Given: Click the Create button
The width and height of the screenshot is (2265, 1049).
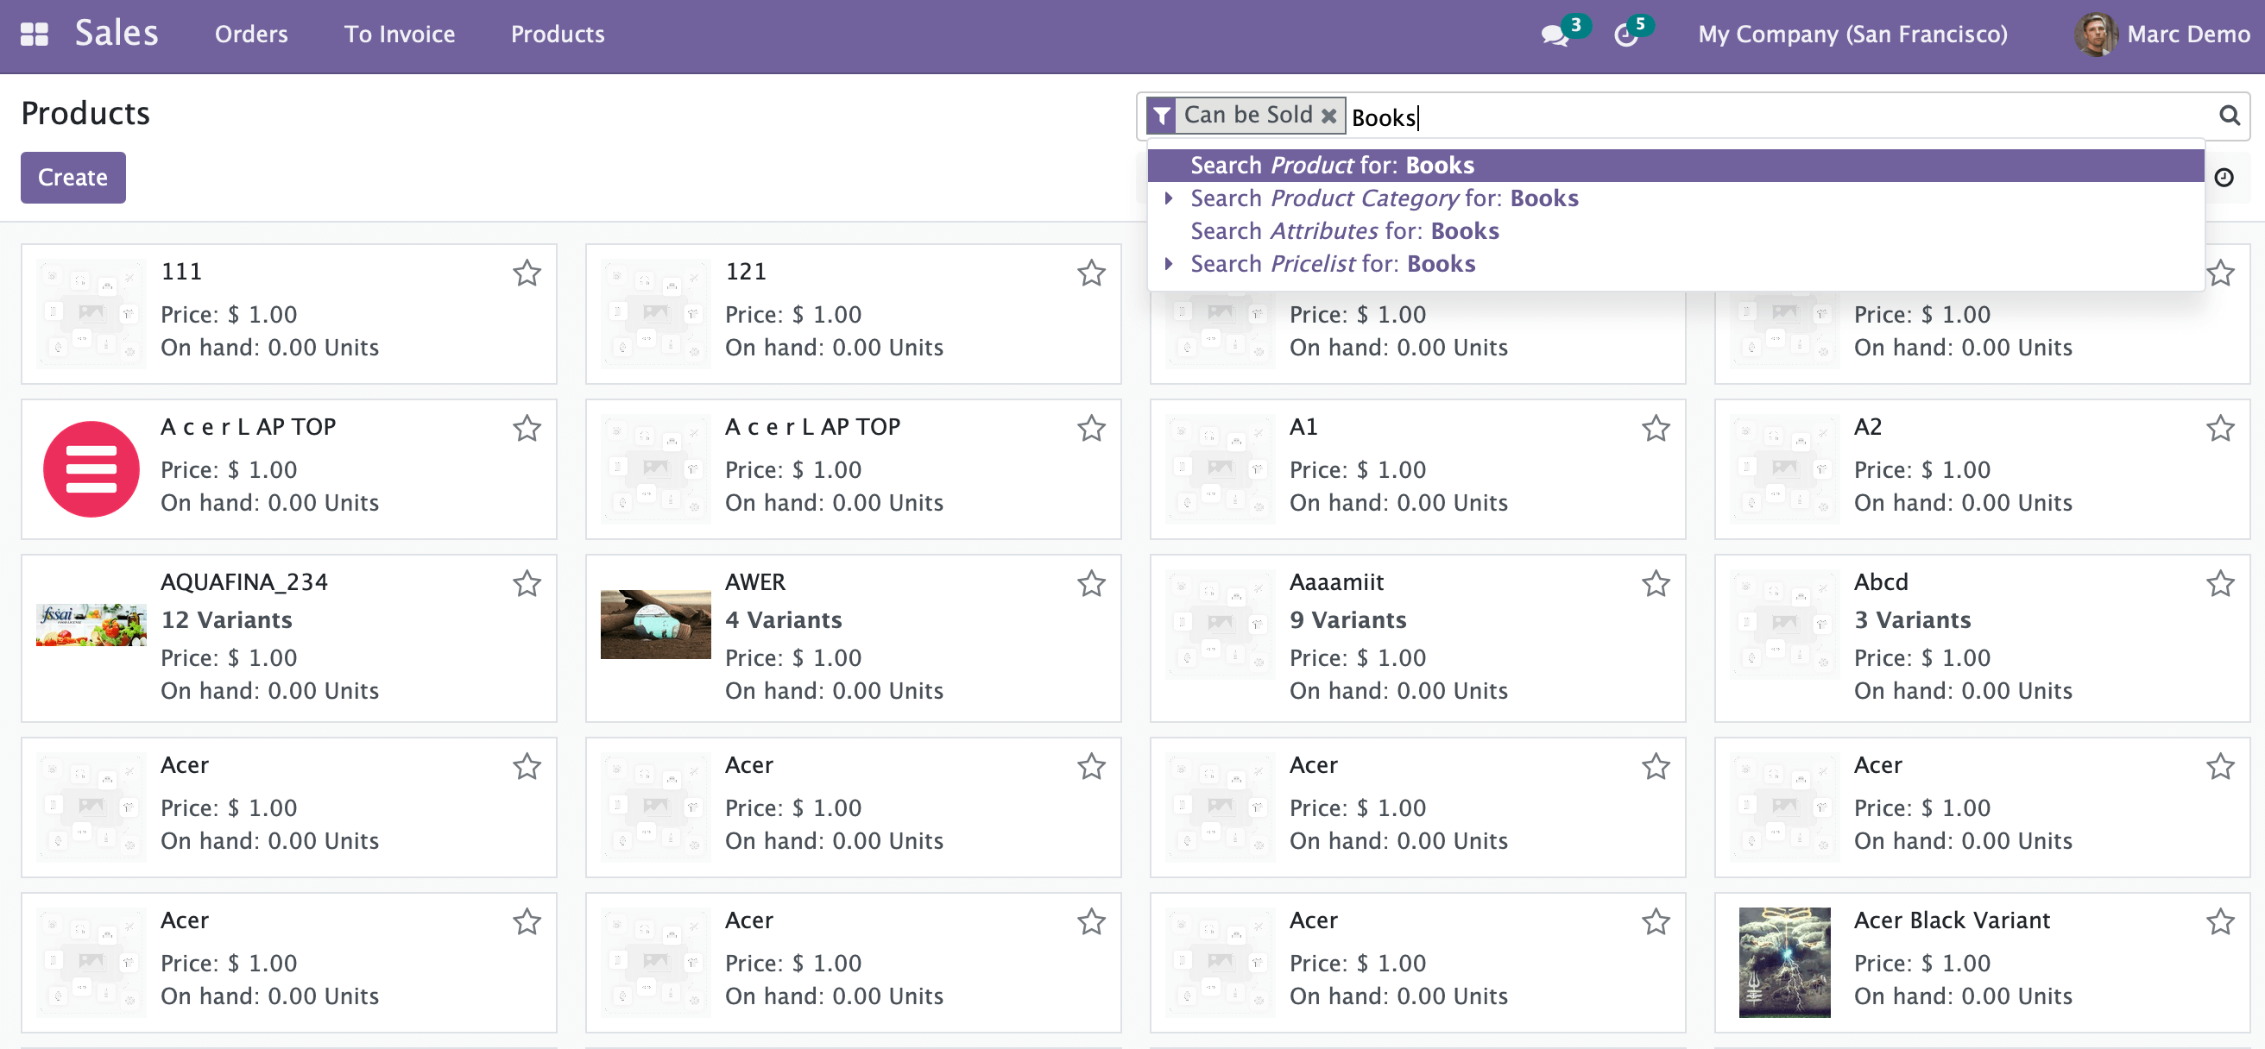Looking at the screenshot, I should 73,178.
